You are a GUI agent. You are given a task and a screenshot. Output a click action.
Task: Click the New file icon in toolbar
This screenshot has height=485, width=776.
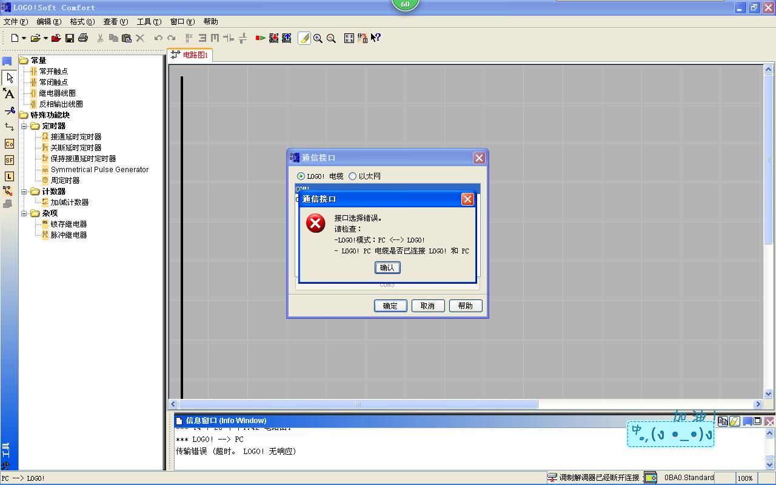15,38
